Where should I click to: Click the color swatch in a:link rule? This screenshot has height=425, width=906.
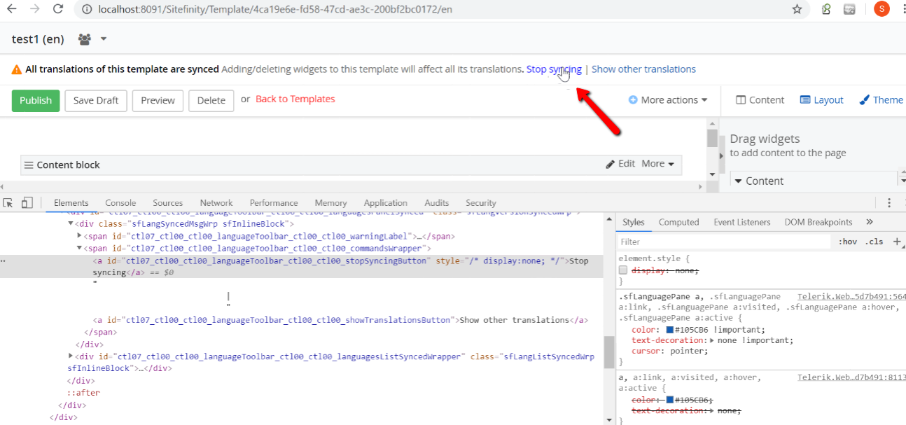click(670, 400)
